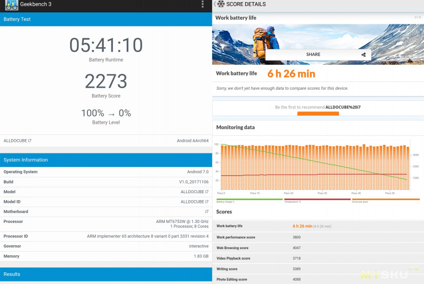Select the Temperature °C red legend
The height and width of the screenshot is (284, 424).
(317, 201)
